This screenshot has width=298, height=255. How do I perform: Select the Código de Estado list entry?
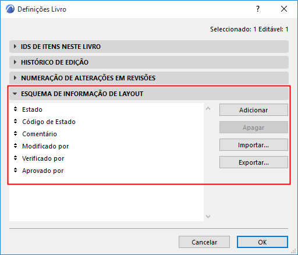click(x=107, y=122)
